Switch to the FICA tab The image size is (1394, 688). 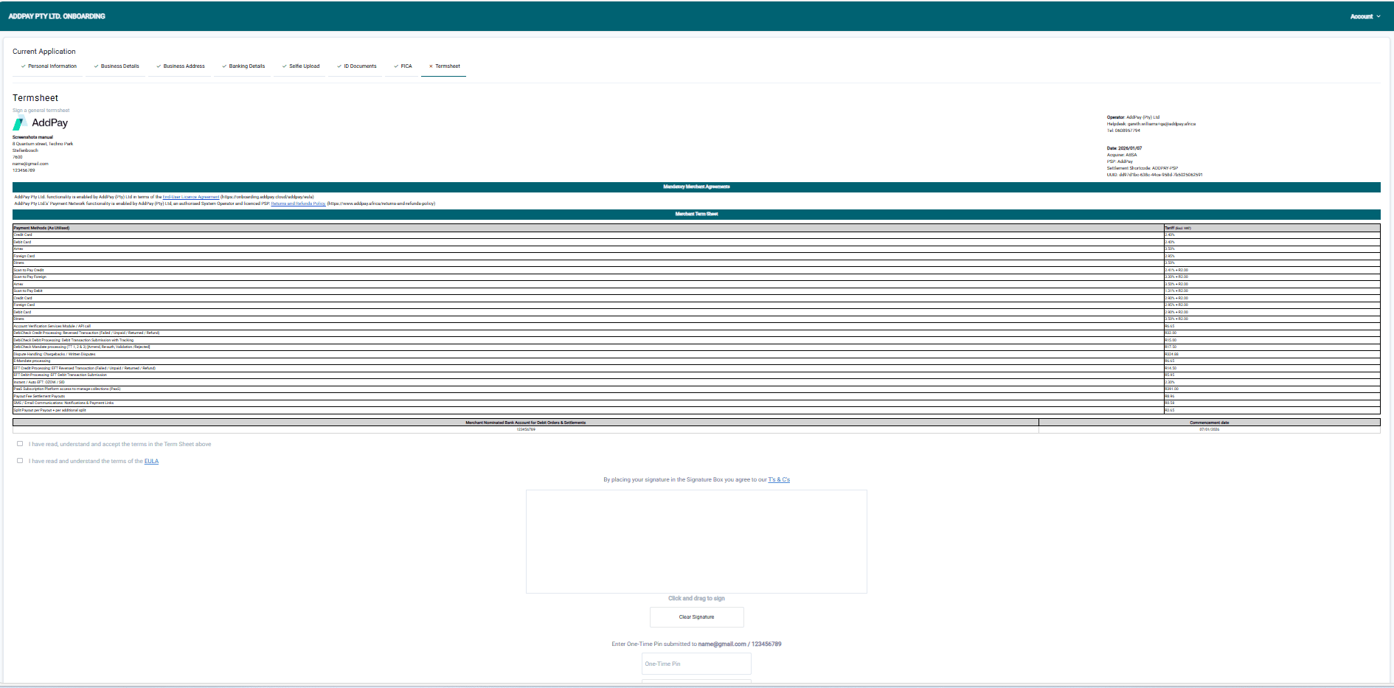click(403, 66)
